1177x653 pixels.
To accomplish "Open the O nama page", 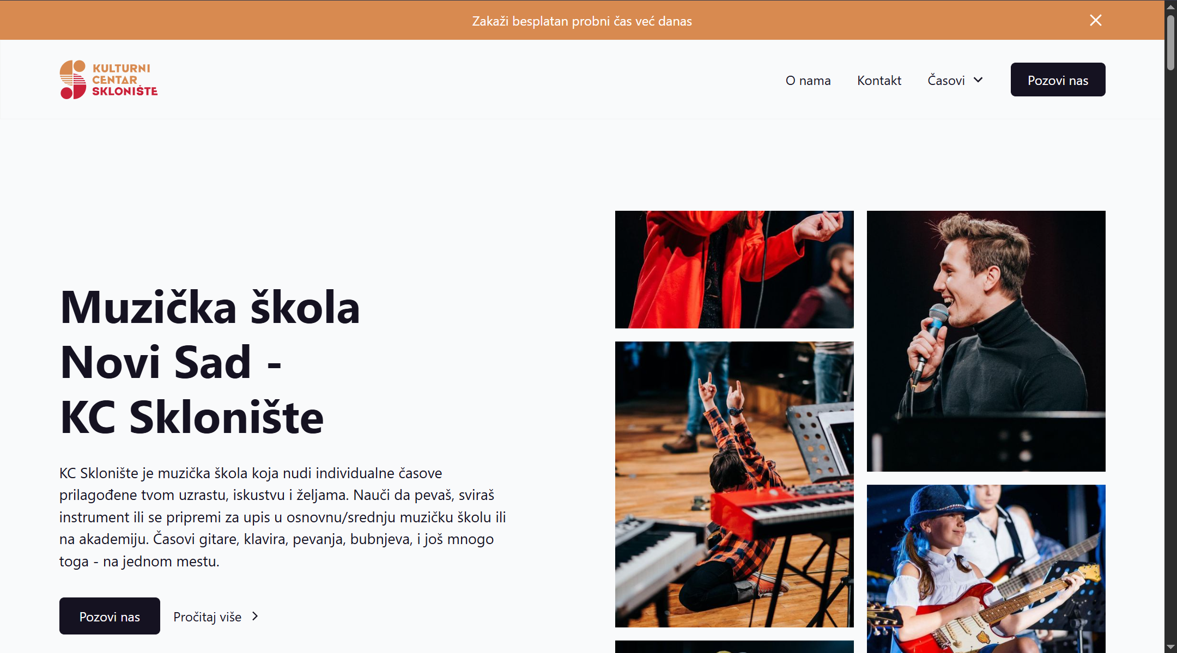I will pyautogui.click(x=808, y=80).
